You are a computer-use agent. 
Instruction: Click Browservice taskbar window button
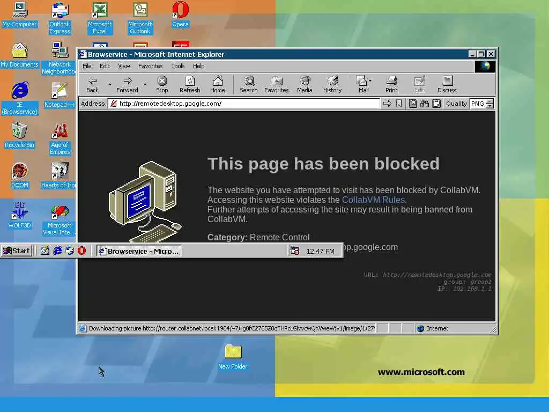tap(139, 251)
